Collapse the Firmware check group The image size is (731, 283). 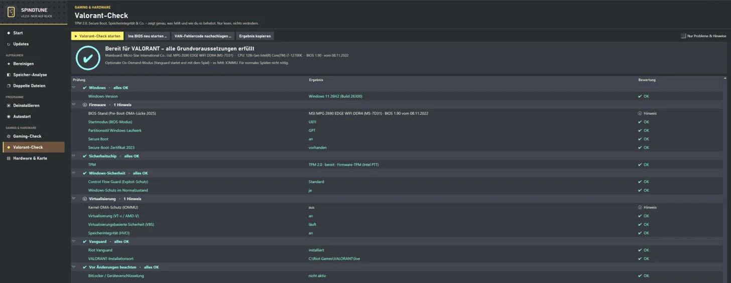click(x=74, y=105)
